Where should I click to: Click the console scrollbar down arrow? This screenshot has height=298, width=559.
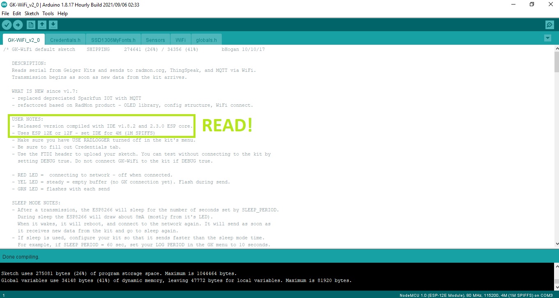click(x=556, y=287)
